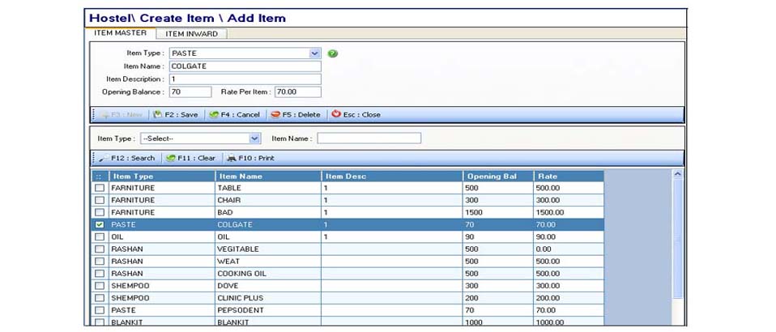
Task: Click the 1500.00 rate cell
Action: pyautogui.click(x=569, y=212)
